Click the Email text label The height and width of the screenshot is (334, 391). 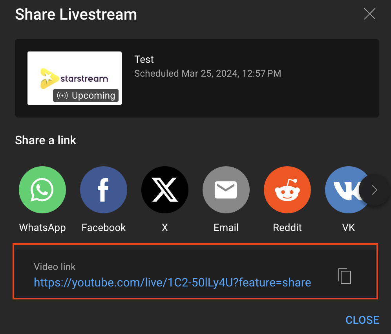(226, 228)
